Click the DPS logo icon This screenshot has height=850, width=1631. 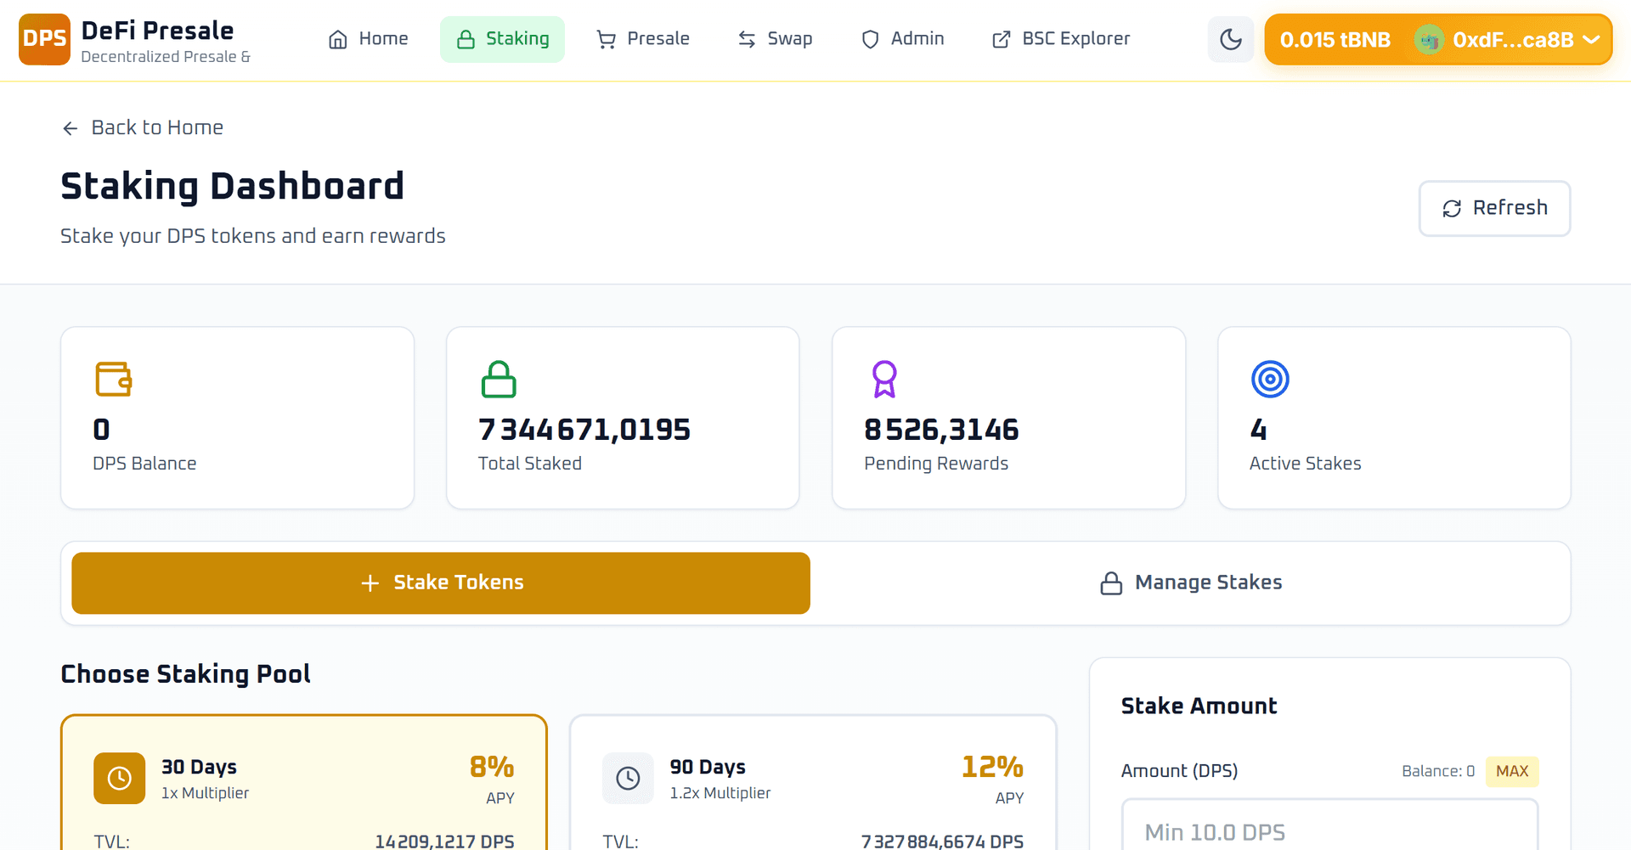tap(44, 39)
